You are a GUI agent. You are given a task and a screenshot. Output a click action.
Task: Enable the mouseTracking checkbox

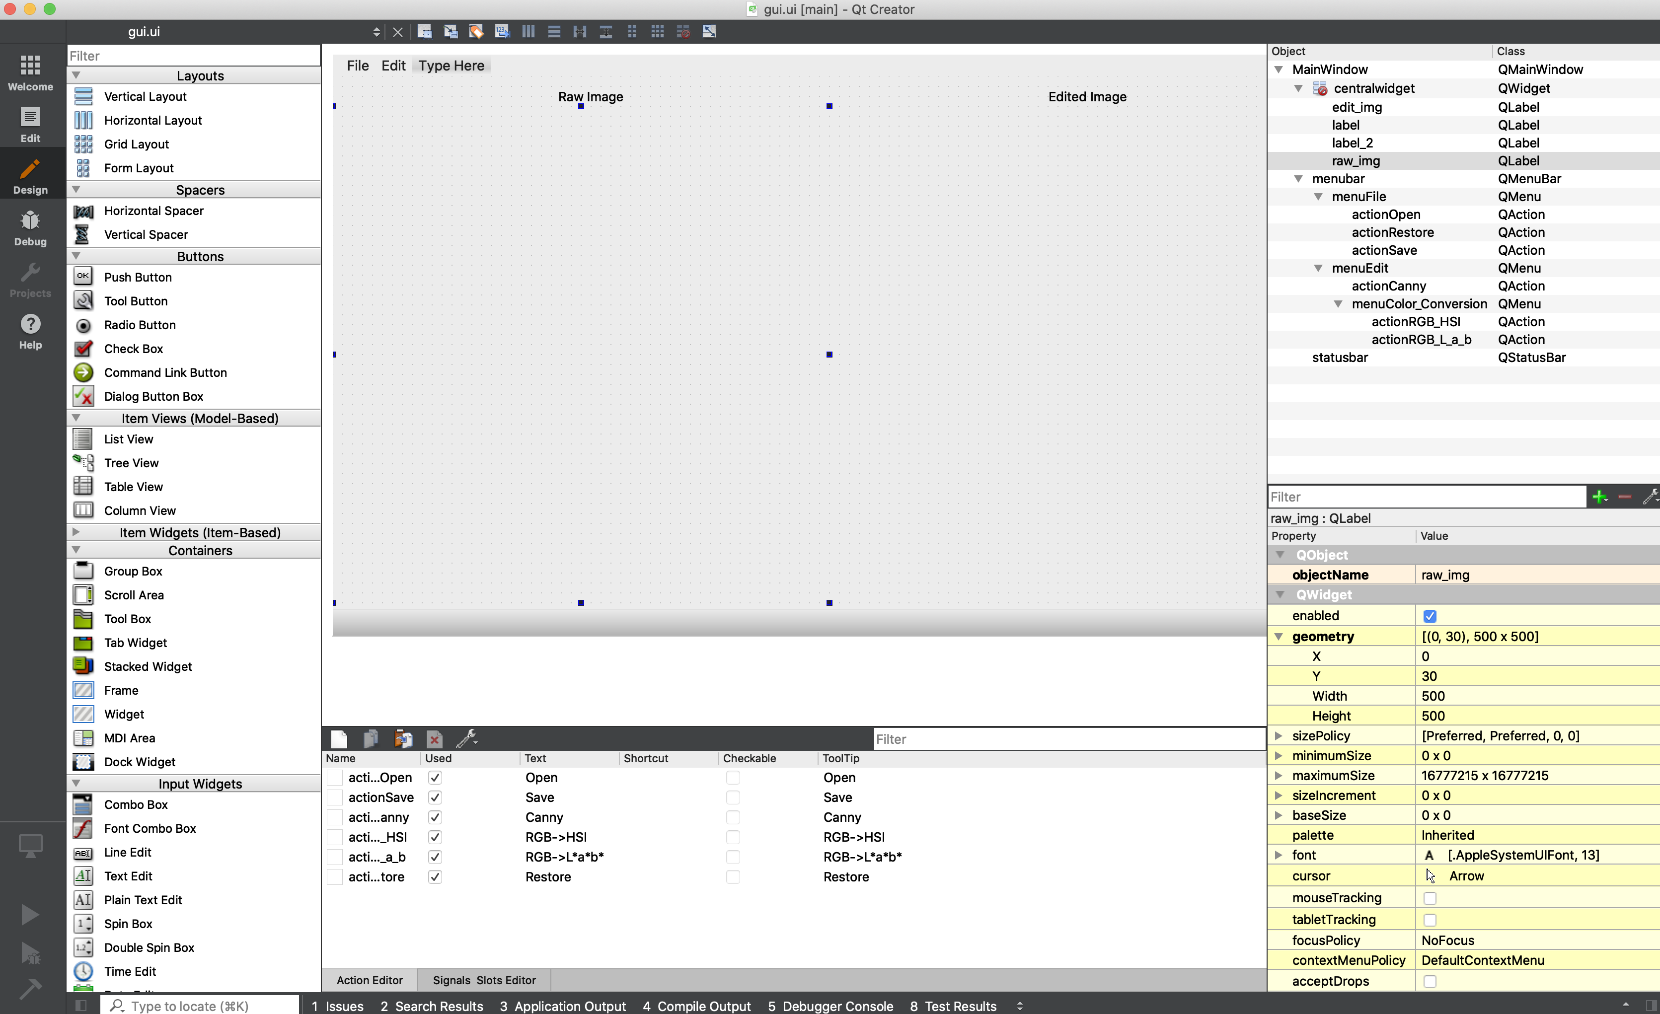pos(1430,898)
